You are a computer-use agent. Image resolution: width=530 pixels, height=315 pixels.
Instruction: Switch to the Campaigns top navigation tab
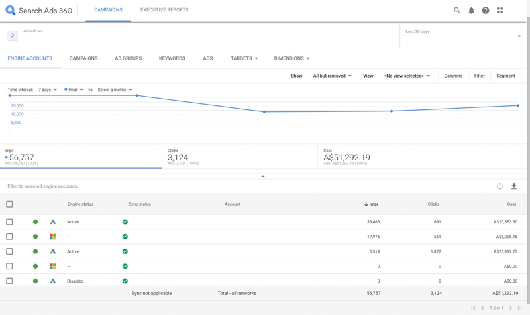tap(108, 10)
